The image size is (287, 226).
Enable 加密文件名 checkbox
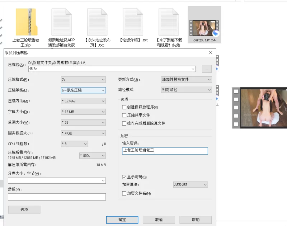(x=124, y=193)
